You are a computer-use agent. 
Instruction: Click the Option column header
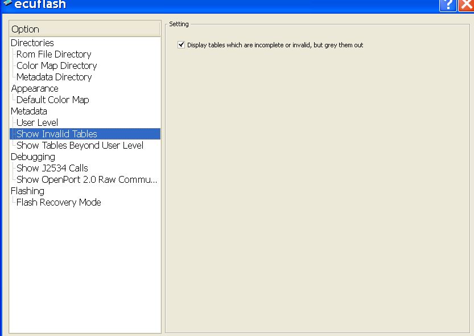coord(85,29)
